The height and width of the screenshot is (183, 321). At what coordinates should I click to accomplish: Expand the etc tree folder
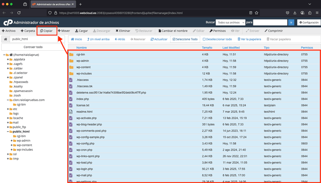pyautogui.click(x=8, y=109)
